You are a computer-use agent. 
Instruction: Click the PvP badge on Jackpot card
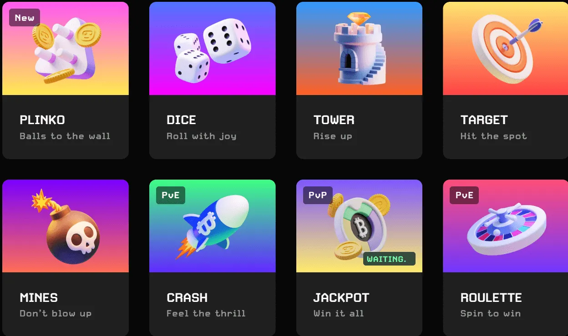[x=318, y=196]
